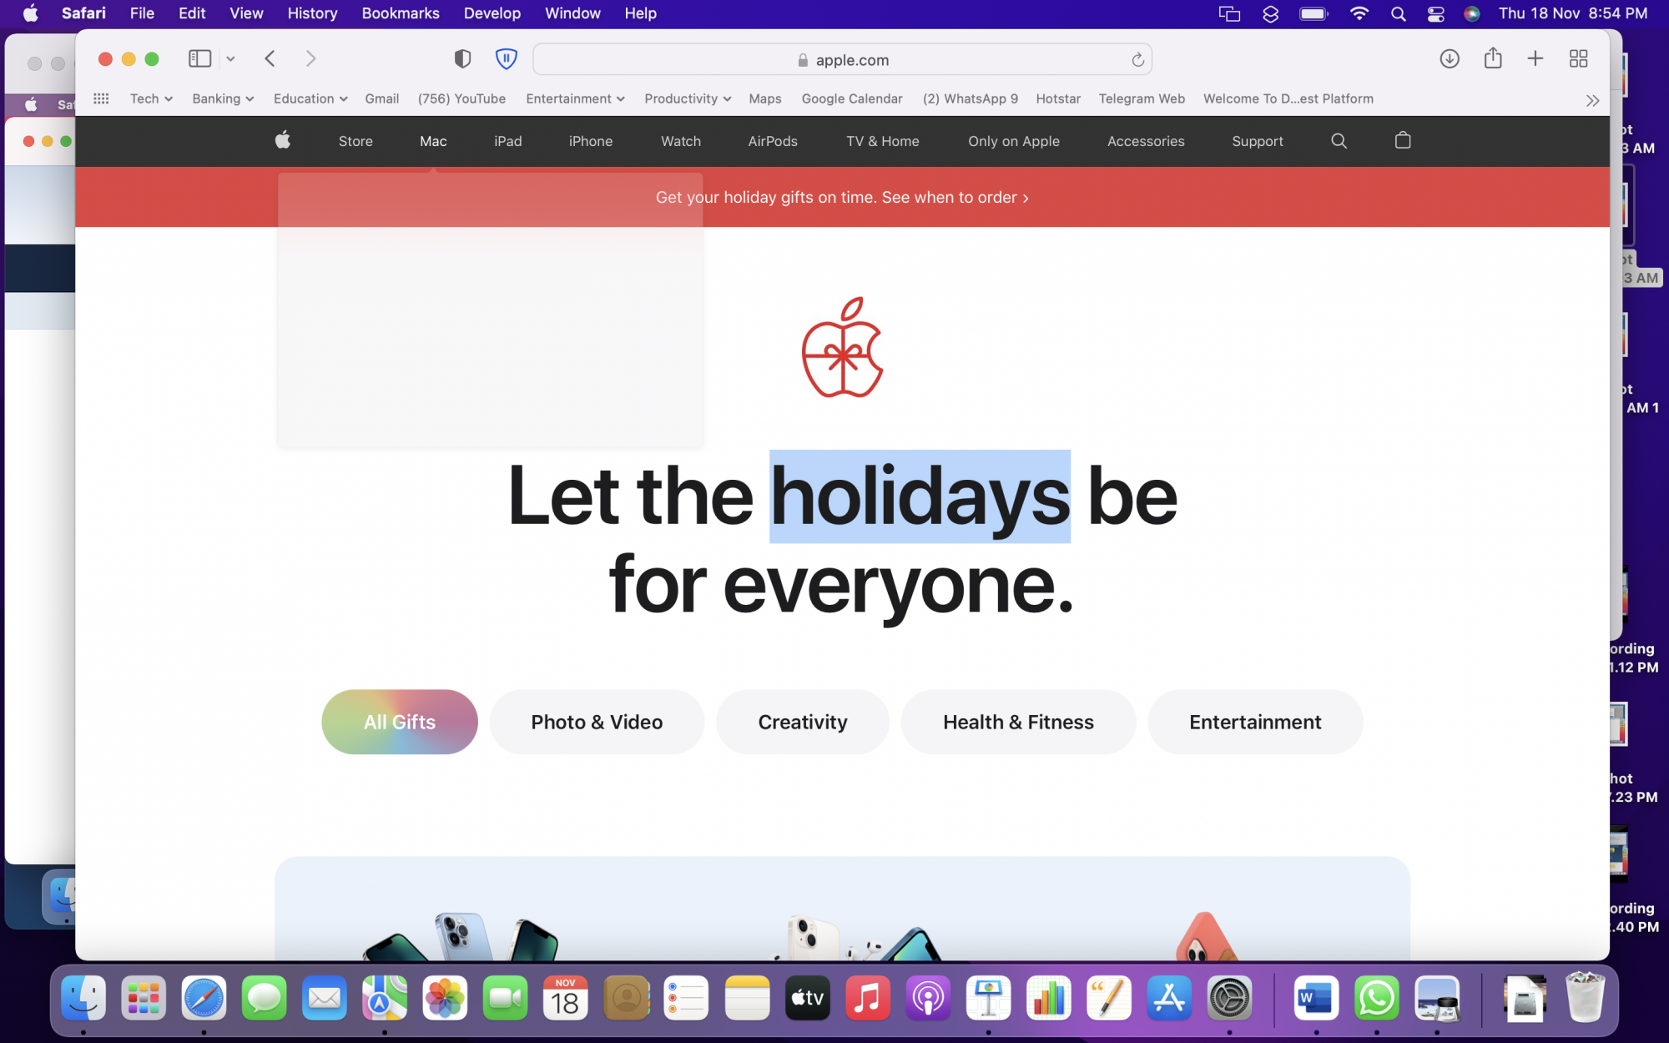Expand the Productivity bookmarks folder

(x=687, y=98)
